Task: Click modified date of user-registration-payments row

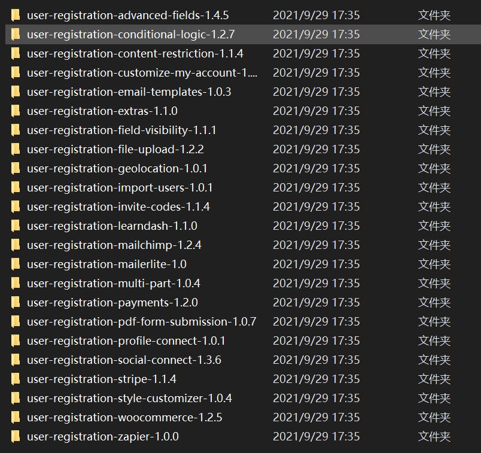Action: (x=316, y=303)
